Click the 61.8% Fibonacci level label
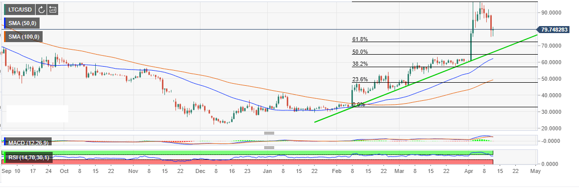 pyautogui.click(x=360, y=39)
